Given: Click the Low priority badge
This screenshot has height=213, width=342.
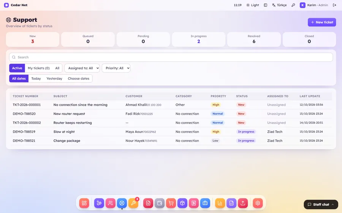Looking at the screenshot, I should (x=215, y=141).
